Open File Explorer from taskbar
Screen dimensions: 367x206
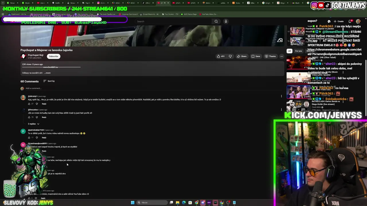pyautogui.click(x=177, y=203)
